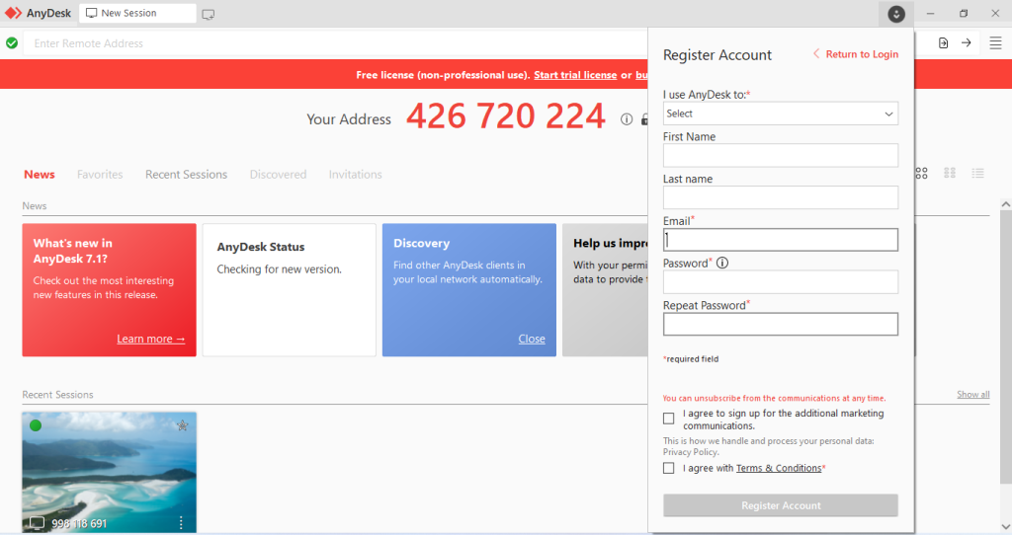Open the hamburger main menu
Screen dimensions: 1012x535
995,43
